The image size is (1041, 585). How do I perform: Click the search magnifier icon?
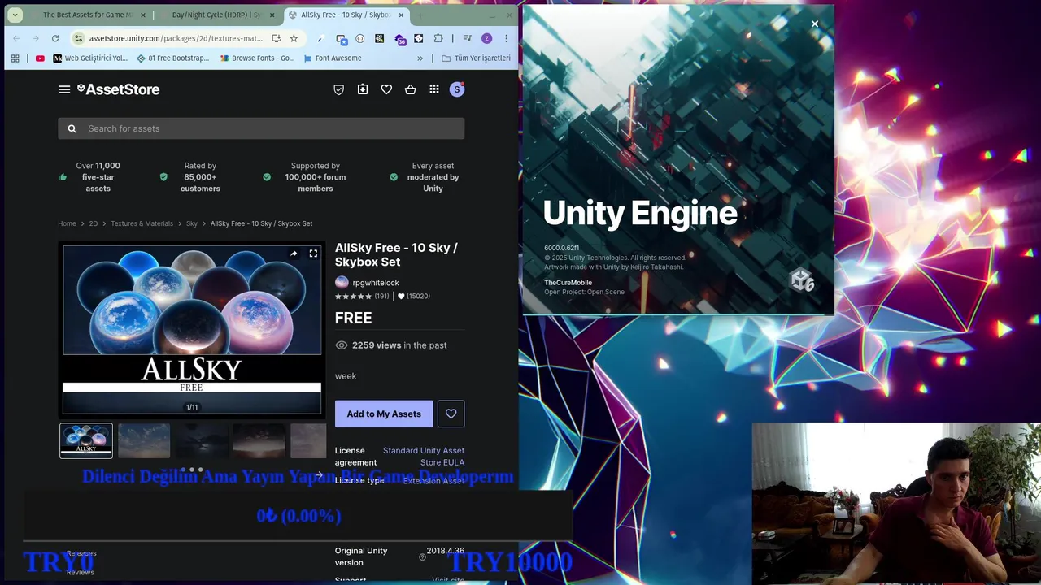click(x=72, y=128)
